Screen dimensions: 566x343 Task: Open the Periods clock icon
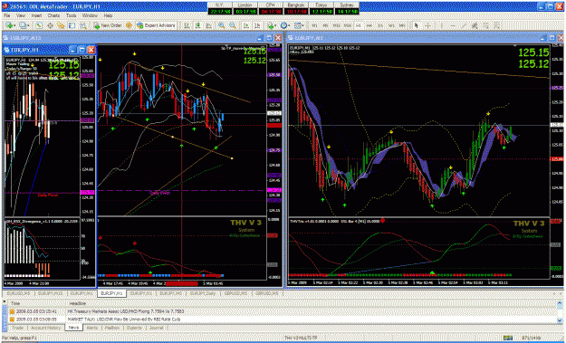click(284, 25)
